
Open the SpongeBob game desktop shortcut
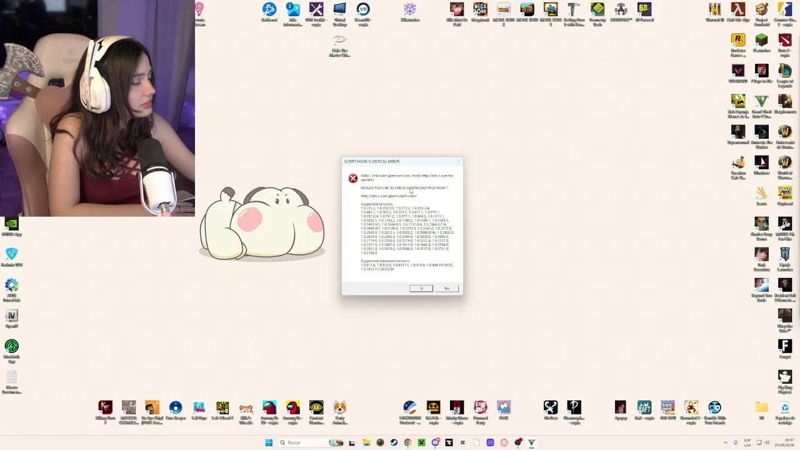coord(738,106)
